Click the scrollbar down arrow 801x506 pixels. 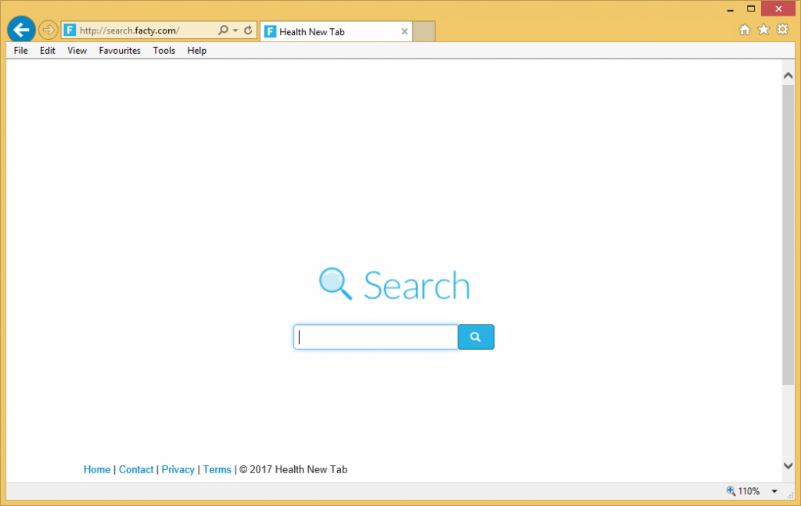point(788,465)
